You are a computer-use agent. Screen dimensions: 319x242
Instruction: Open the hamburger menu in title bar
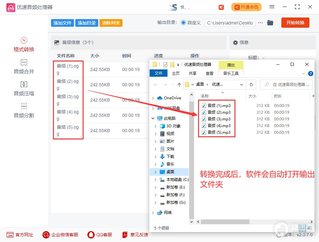point(272,7)
